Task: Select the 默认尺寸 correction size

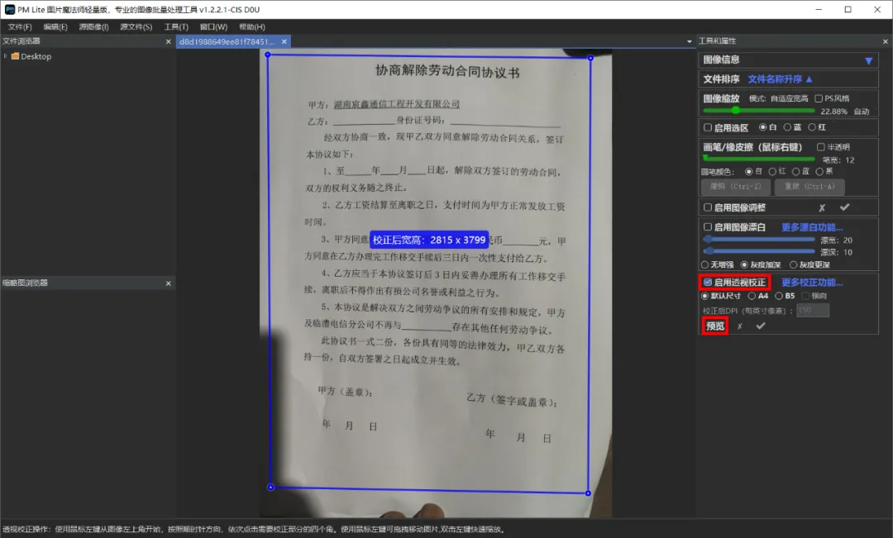Action: pos(704,296)
